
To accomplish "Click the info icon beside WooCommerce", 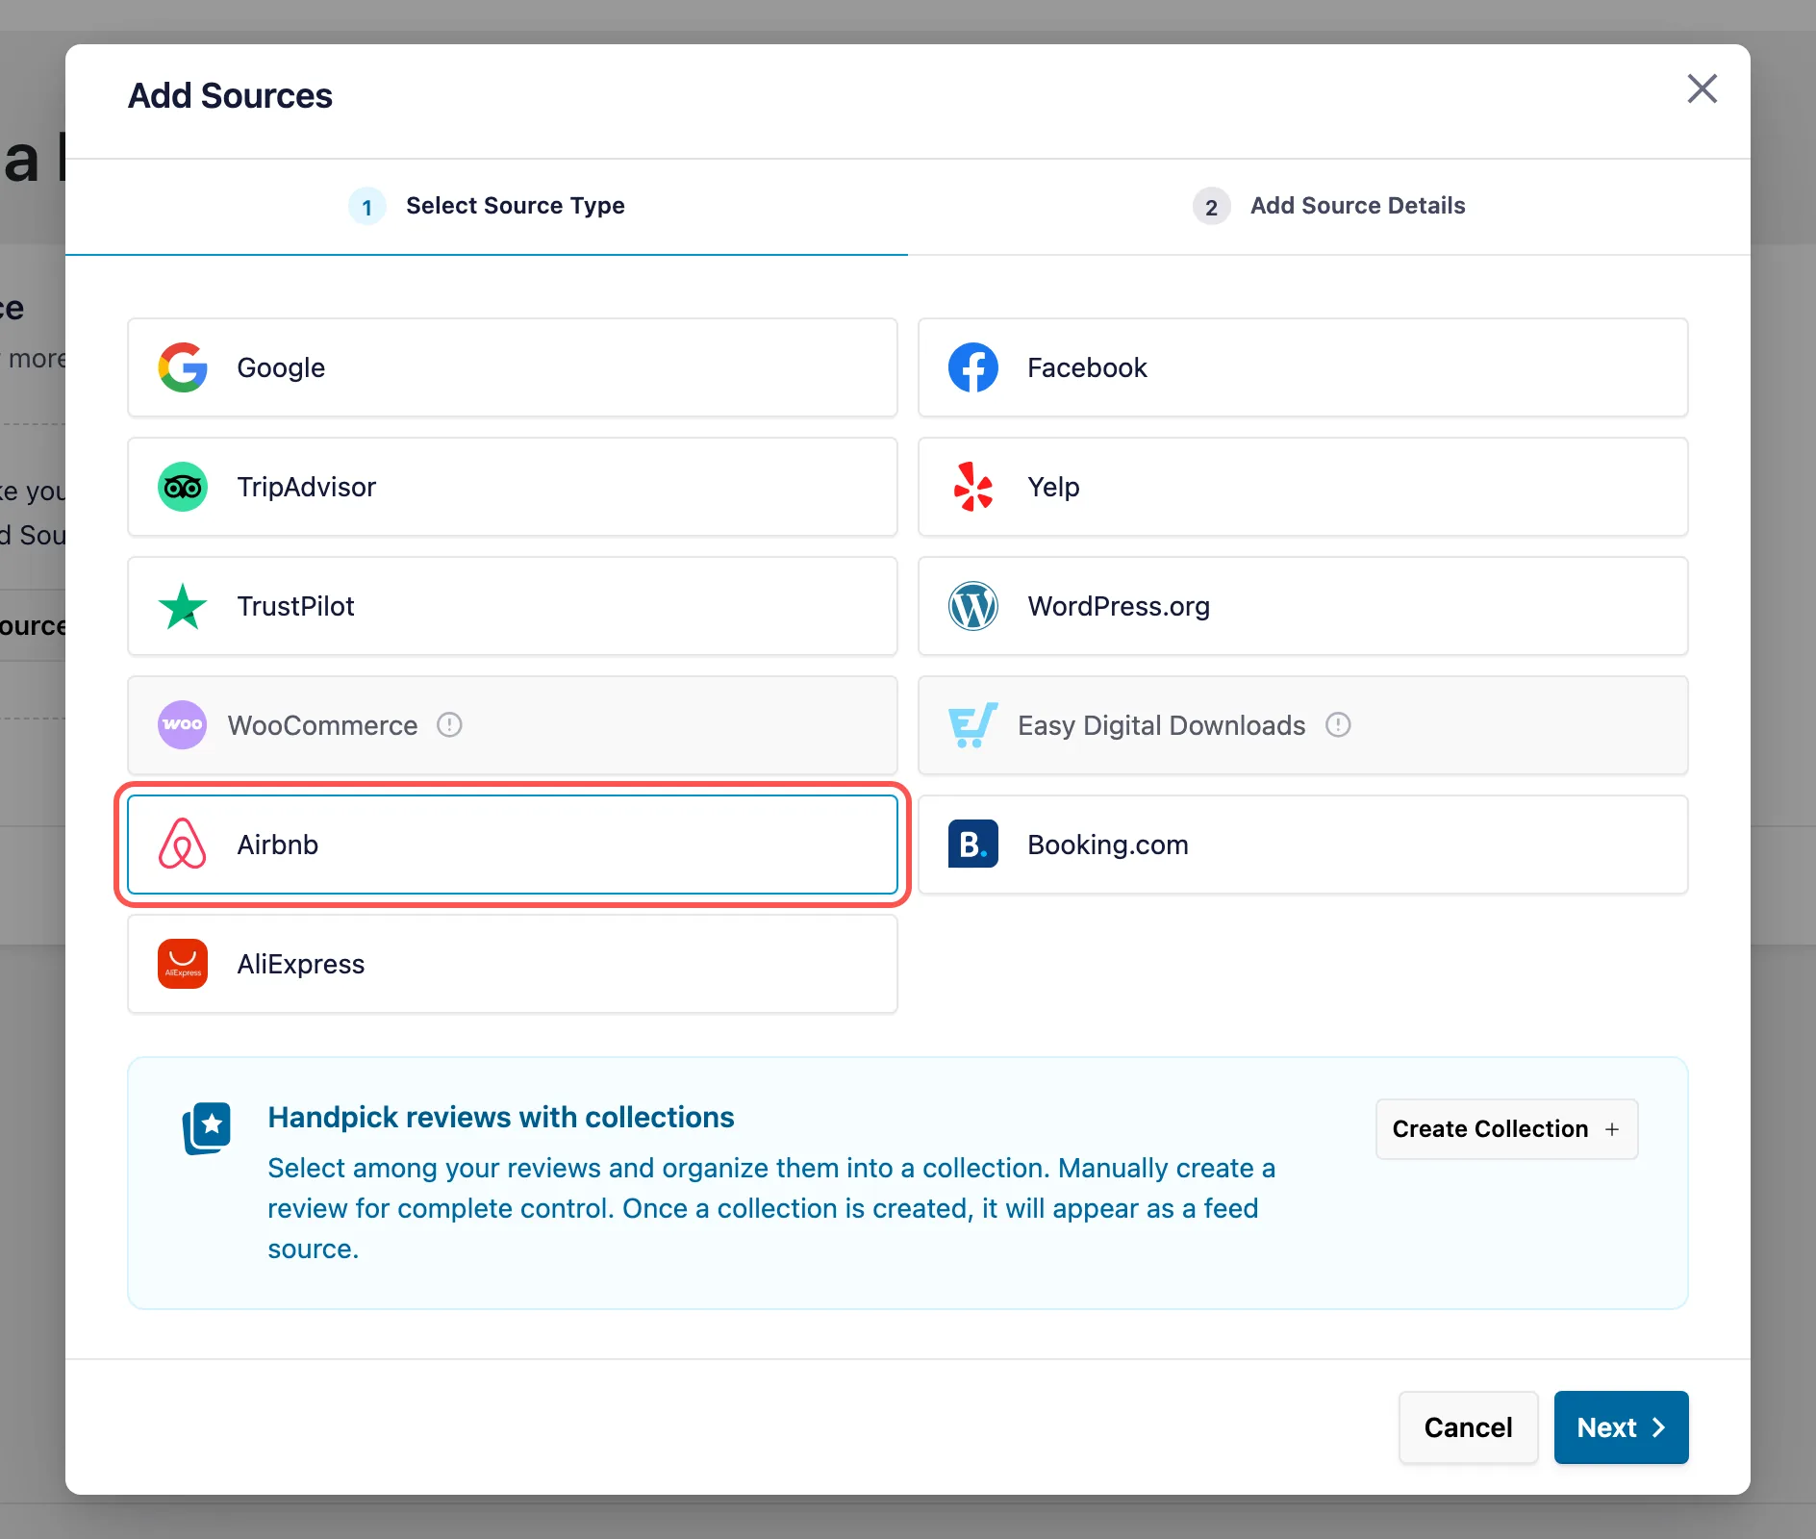I will click(449, 724).
